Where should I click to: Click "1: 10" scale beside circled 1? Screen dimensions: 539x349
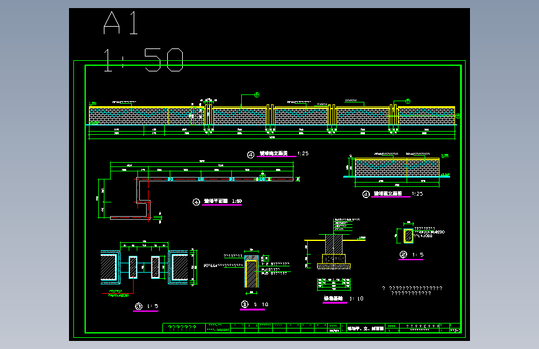[261, 304]
